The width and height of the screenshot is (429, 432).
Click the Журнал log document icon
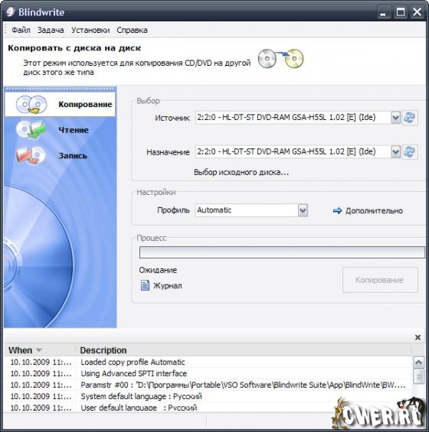tap(145, 285)
